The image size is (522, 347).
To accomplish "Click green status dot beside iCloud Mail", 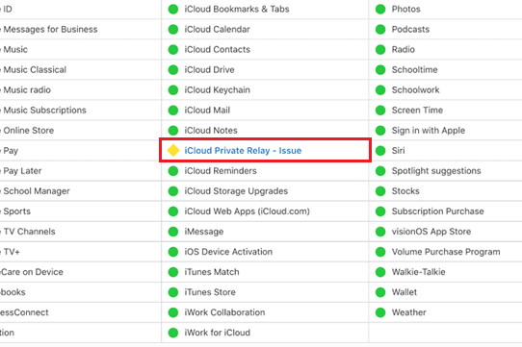I will pyautogui.click(x=173, y=110).
